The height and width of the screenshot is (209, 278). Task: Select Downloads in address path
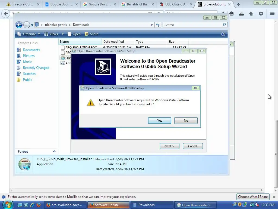81,25
